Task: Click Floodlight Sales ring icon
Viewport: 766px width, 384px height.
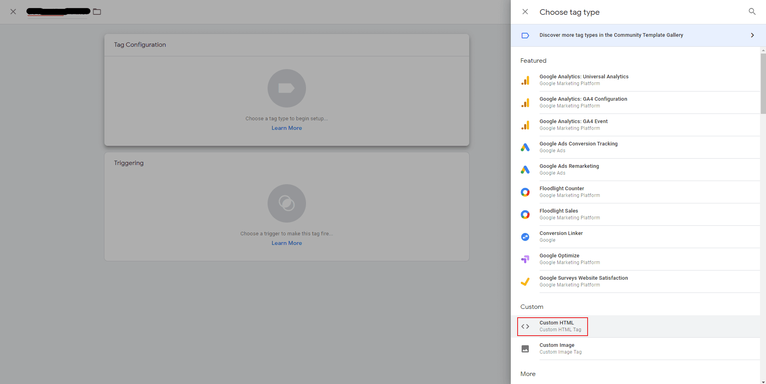Action: tap(525, 215)
